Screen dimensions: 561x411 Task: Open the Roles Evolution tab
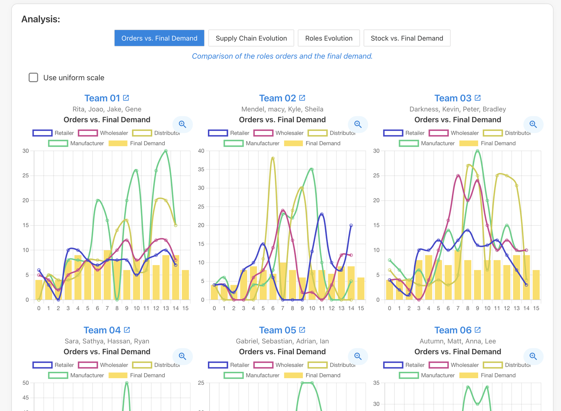pos(329,38)
